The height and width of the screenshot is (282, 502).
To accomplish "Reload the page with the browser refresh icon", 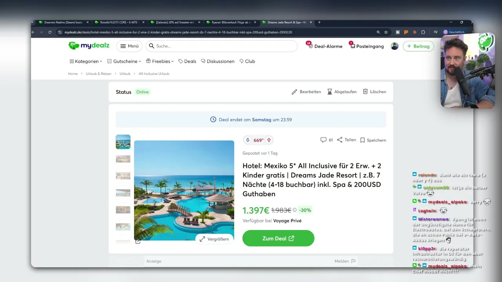I will [50, 32].
